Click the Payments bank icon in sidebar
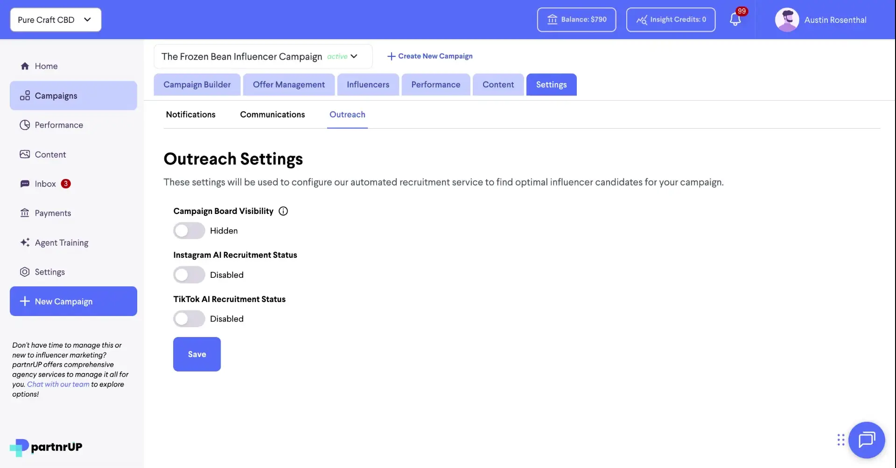 pyautogui.click(x=25, y=213)
